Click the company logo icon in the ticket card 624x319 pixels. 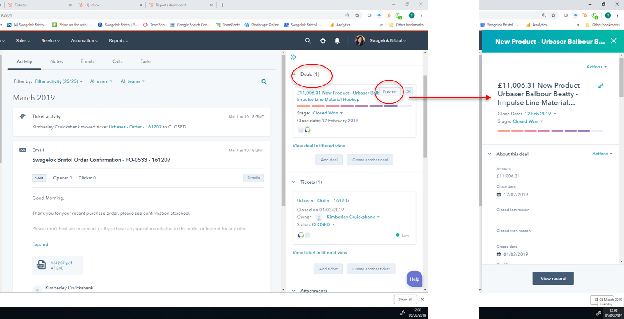[x=301, y=235]
